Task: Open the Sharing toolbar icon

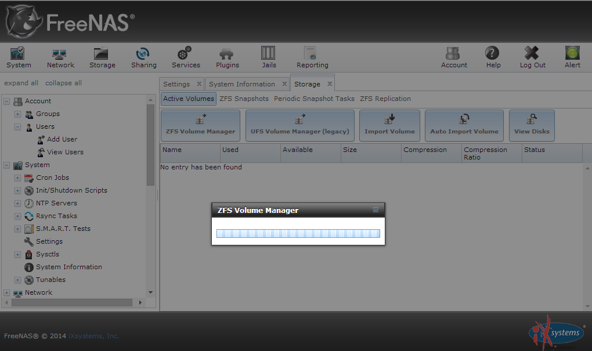Action: [x=143, y=53]
